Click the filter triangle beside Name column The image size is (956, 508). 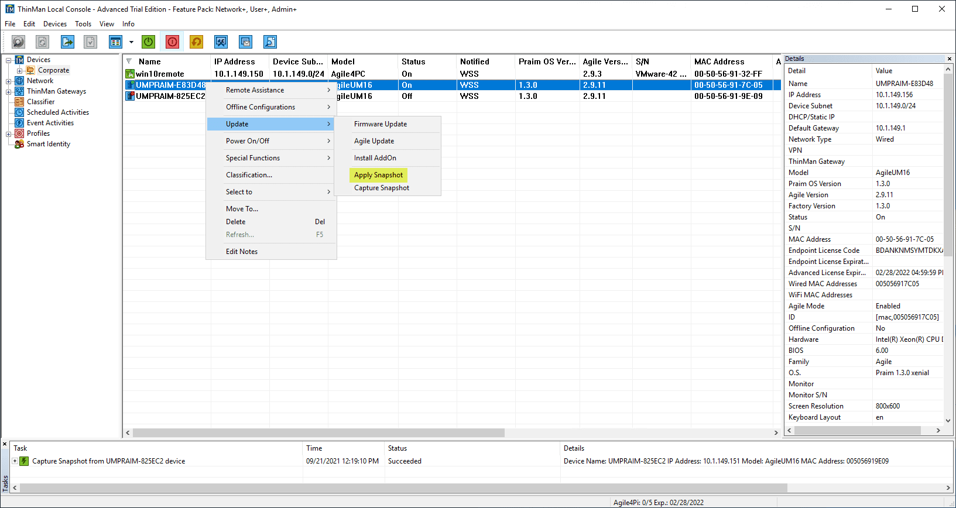(129, 61)
